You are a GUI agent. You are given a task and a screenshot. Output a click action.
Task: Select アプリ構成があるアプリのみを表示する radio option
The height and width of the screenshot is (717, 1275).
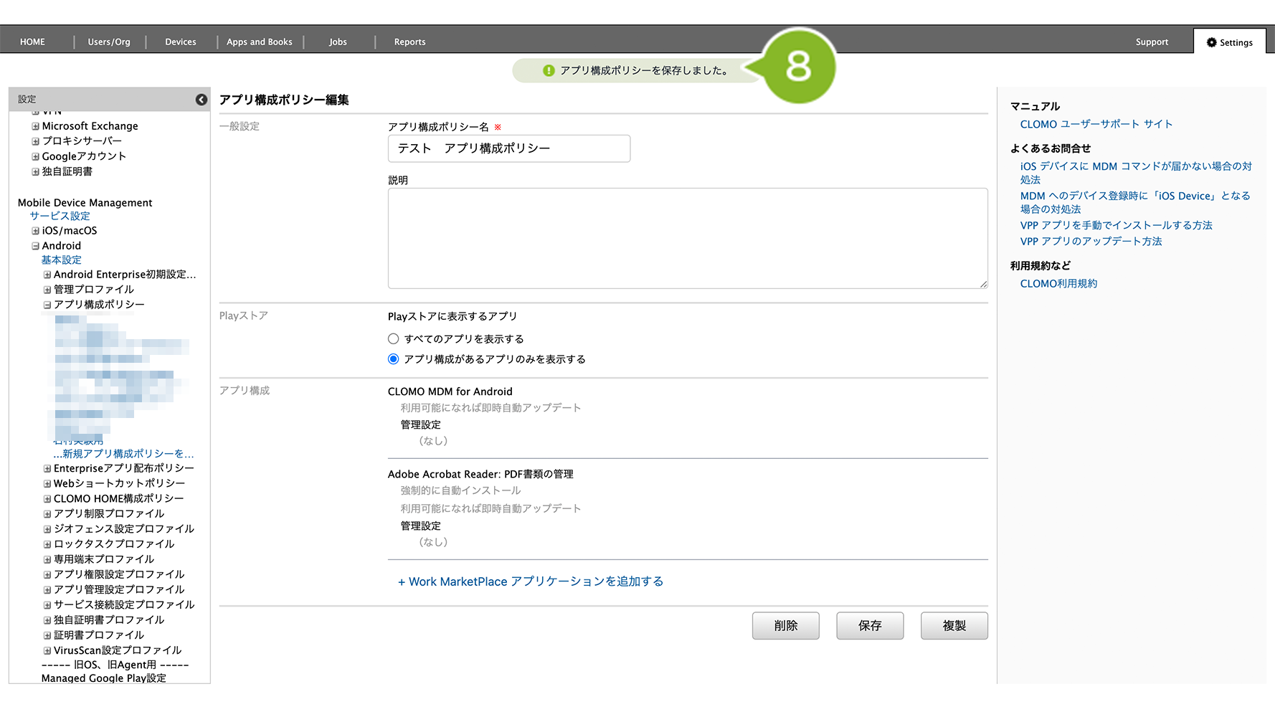pyautogui.click(x=393, y=359)
